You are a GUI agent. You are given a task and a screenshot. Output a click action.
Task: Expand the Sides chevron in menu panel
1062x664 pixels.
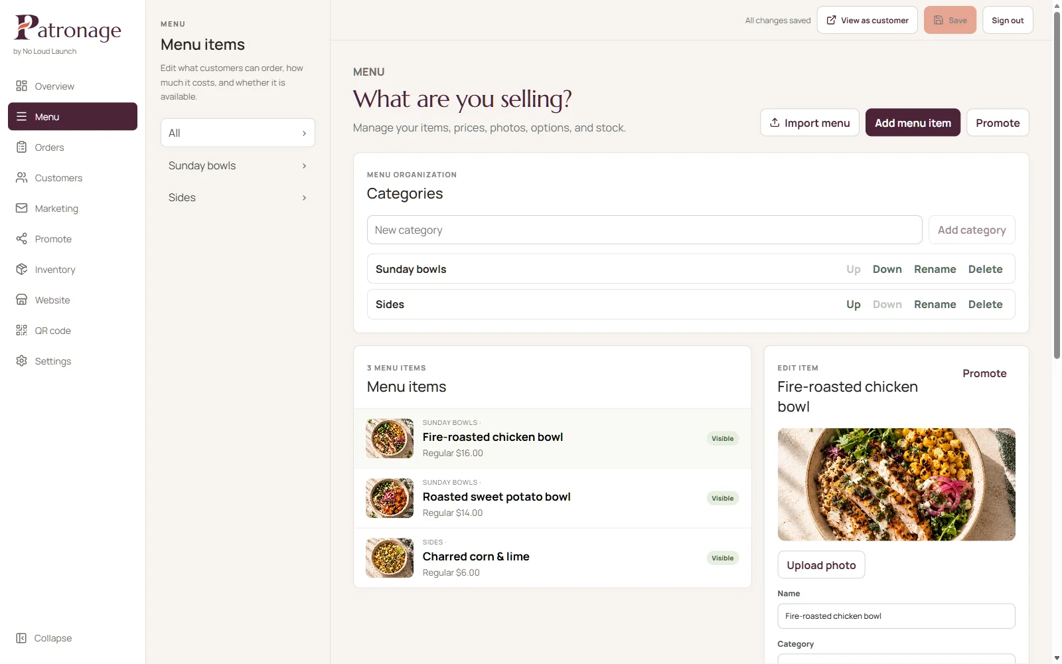(304, 198)
